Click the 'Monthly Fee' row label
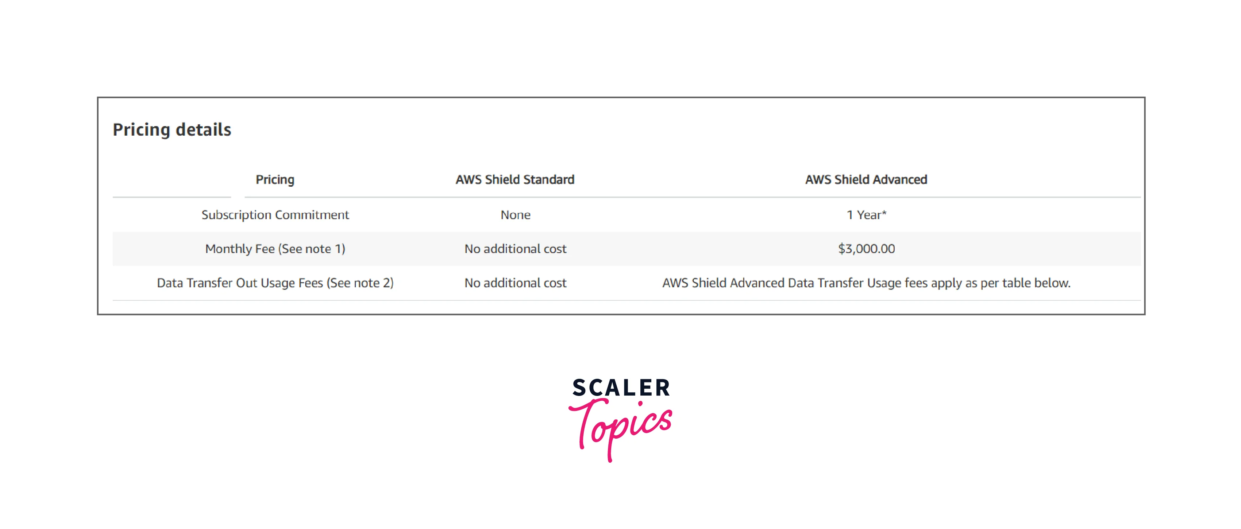 [239, 249]
